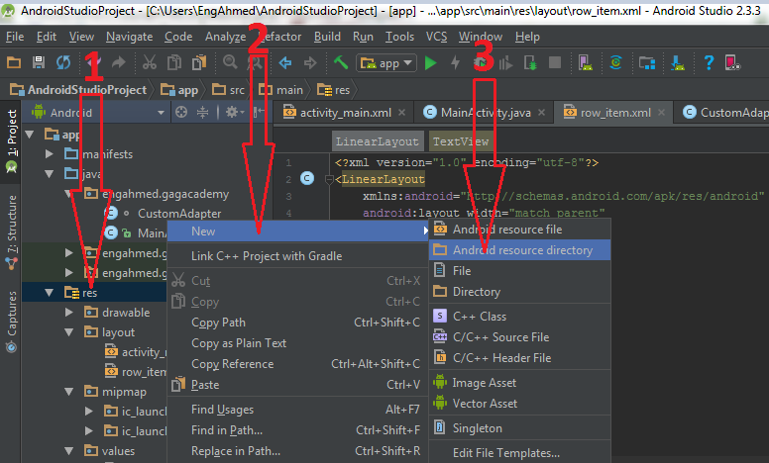
Task: Open the Structure tool window tab
Action: point(11,231)
